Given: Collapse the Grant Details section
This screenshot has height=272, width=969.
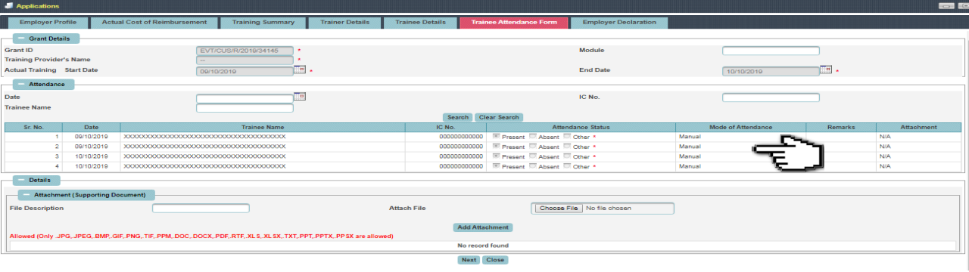Looking at the screenshot, I should click(x=21, y=38).
